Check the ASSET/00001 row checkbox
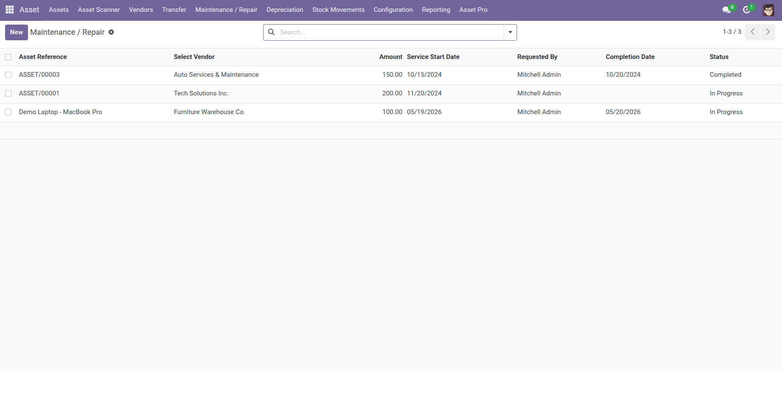The height and width of the screenshot is (408, 782). pos(8,93)
